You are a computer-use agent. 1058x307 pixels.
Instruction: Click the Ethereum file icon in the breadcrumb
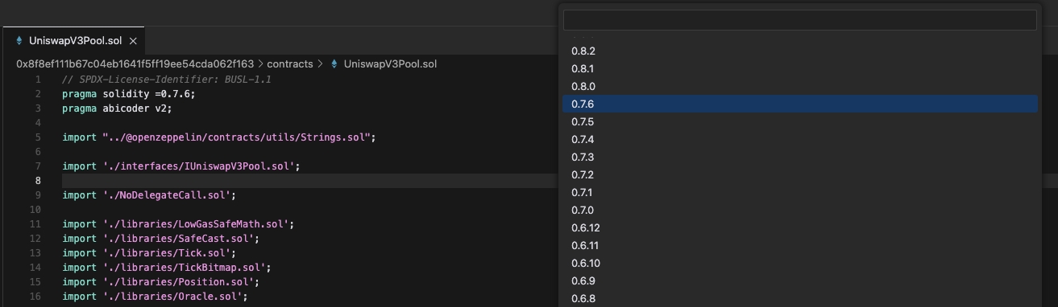click(334, 63)
